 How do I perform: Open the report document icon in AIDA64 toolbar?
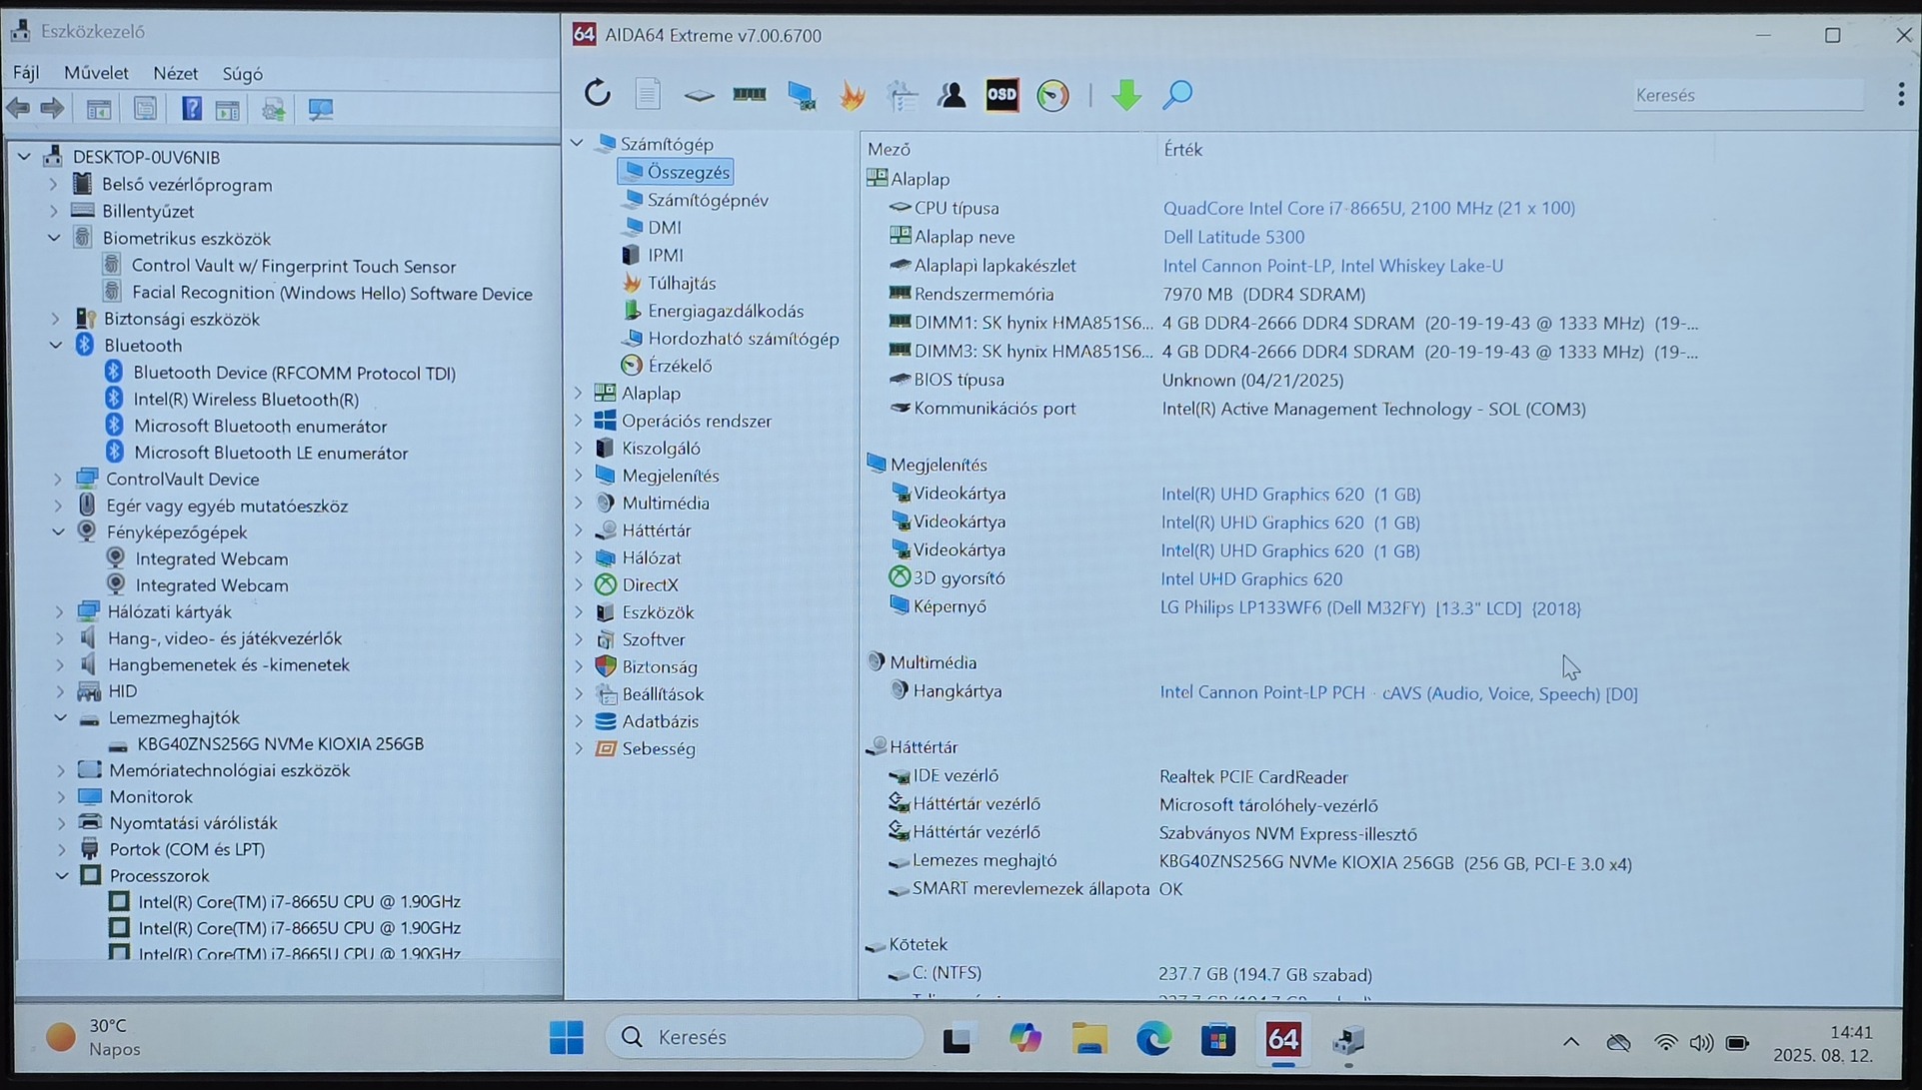click(x=648, y=94)
